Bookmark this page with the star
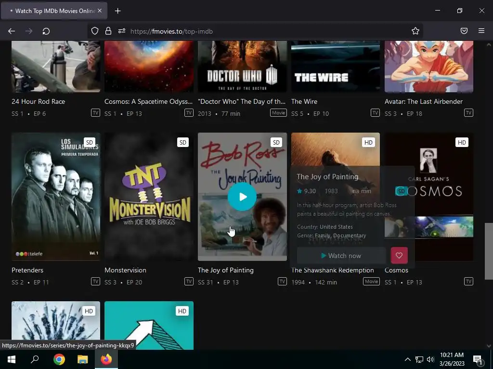493x369 pixels. (x=415, y=31)
